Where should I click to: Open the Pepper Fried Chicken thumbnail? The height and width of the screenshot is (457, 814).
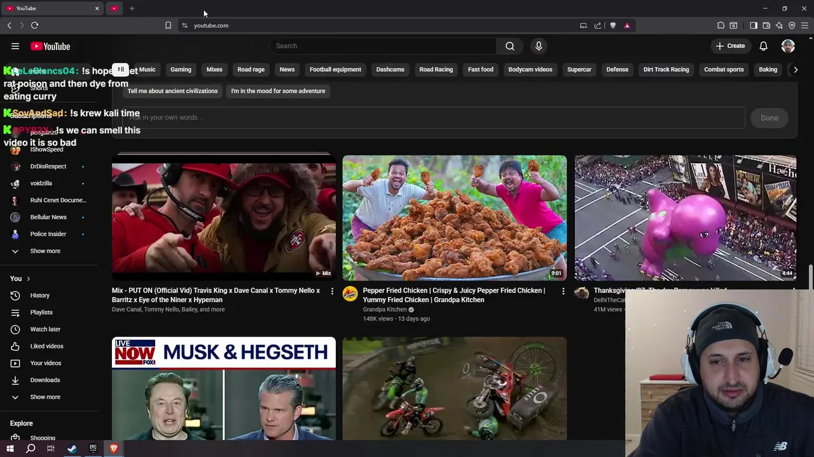[x=454, y=218]
